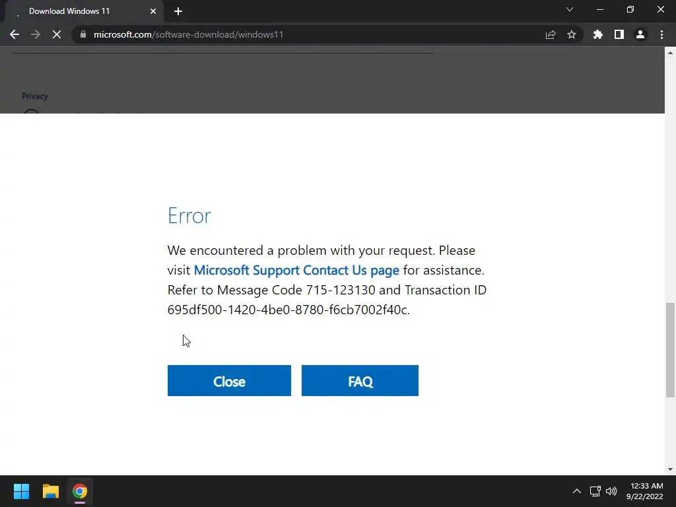Click Transaction ID text '695df500-1420-4be0-8780-f6cb7002f40c'

(x=288, y=310)
